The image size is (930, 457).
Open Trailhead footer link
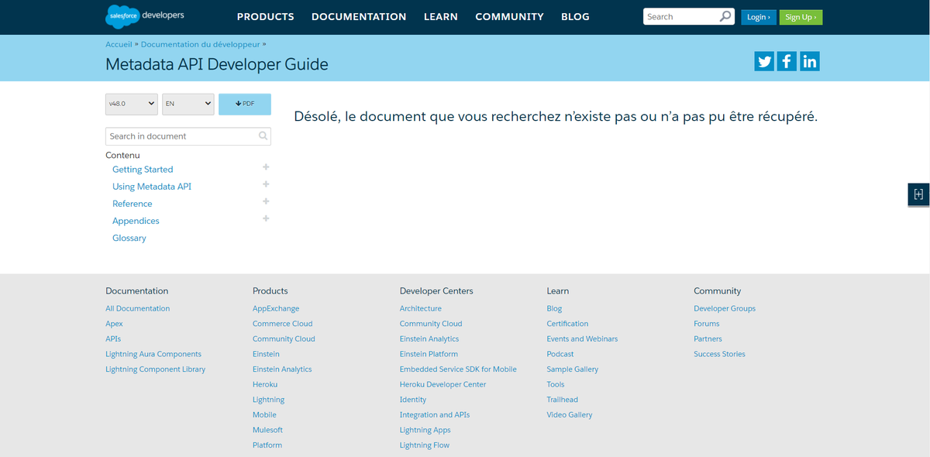tap(562, 400)
